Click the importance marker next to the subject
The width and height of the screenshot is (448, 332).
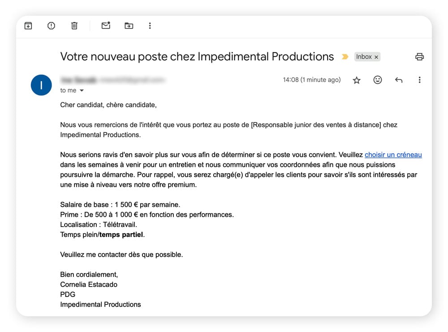tap(345, 57)
